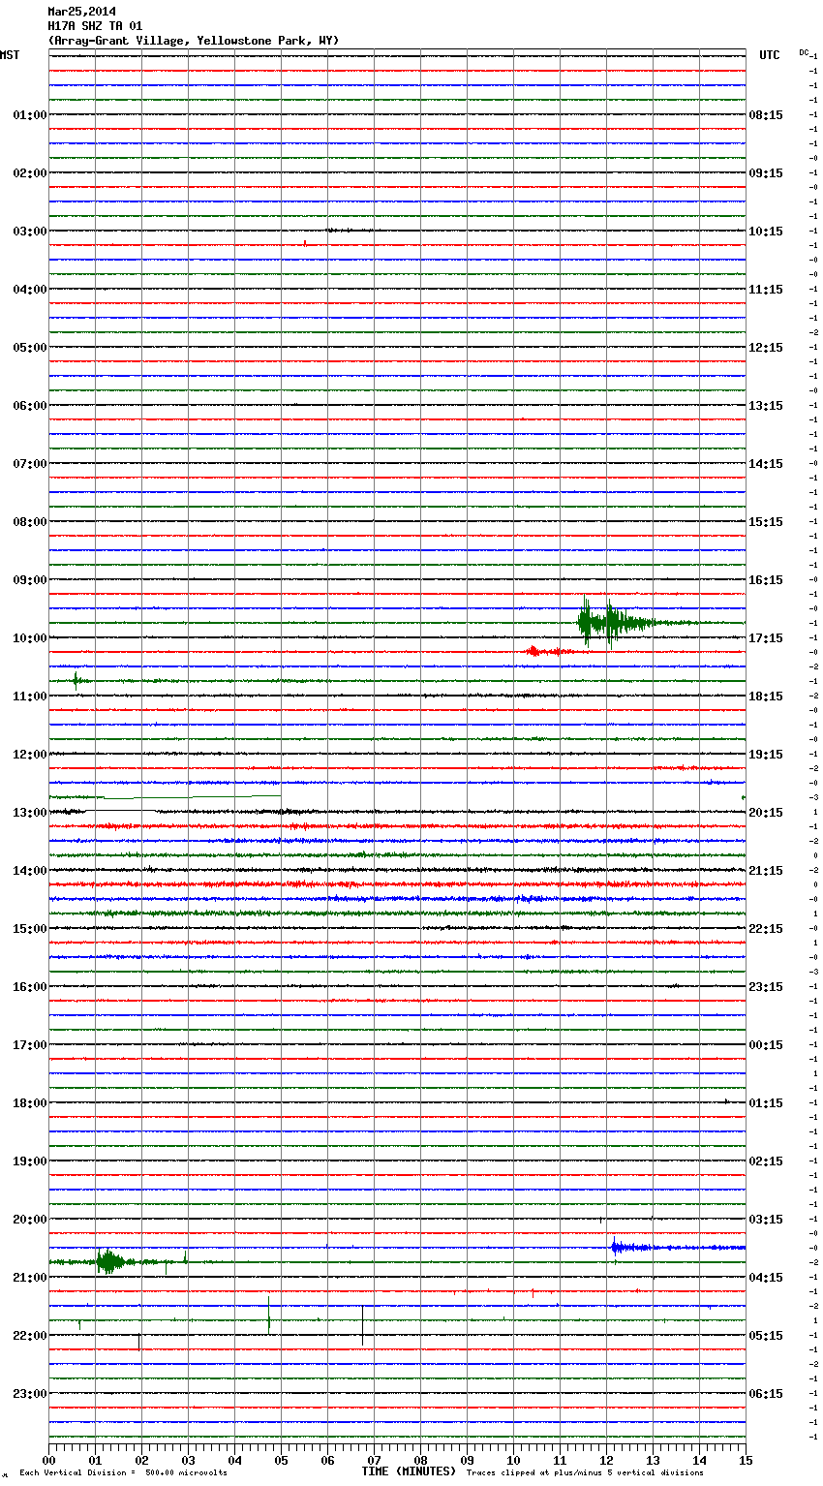This screenshot has width=823, height=1486.
Task: Click bottom-axis minute tick label 05
Action: click(x=281, y=1460)
